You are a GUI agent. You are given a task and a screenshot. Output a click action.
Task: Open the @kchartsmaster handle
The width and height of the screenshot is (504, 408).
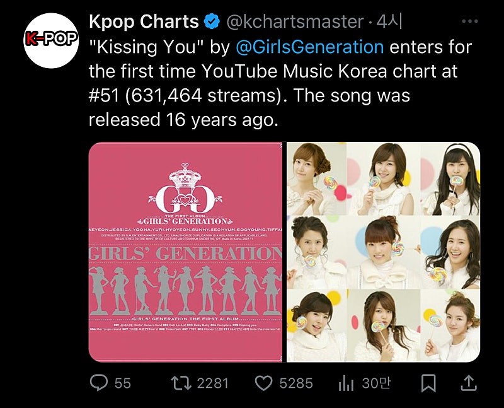tap(294, 22)
